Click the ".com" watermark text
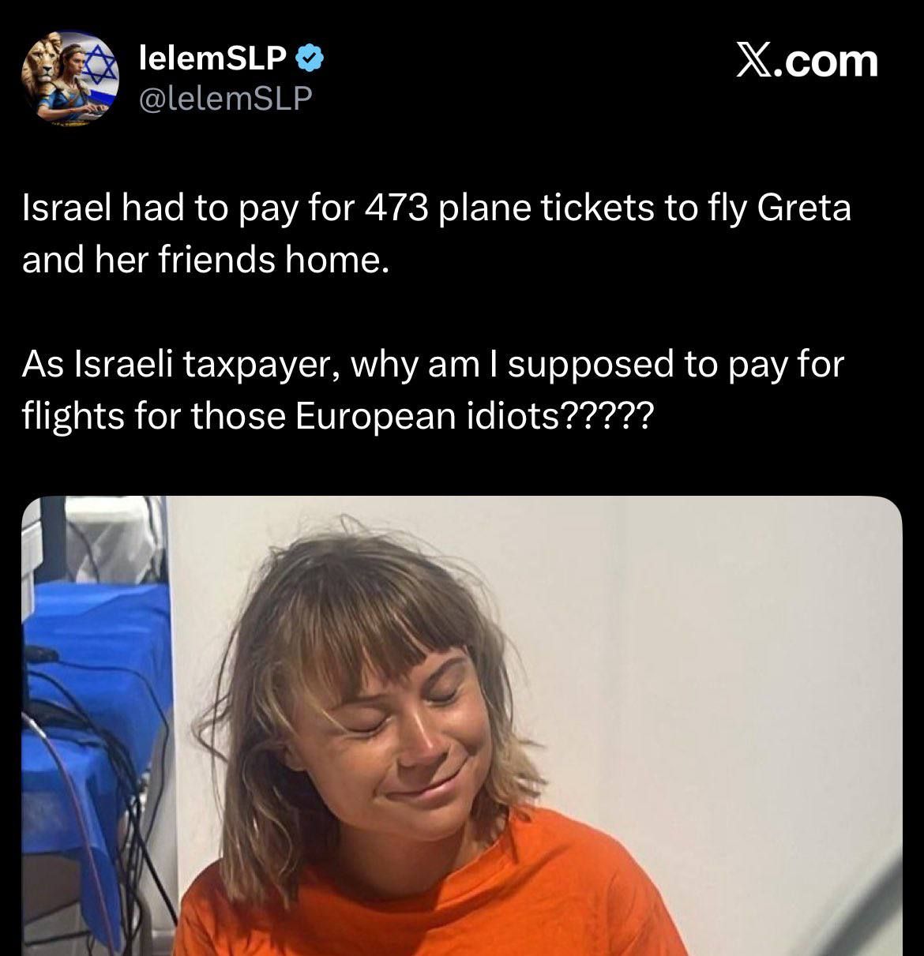Viewport: 924px width, 956px height. 828,61
